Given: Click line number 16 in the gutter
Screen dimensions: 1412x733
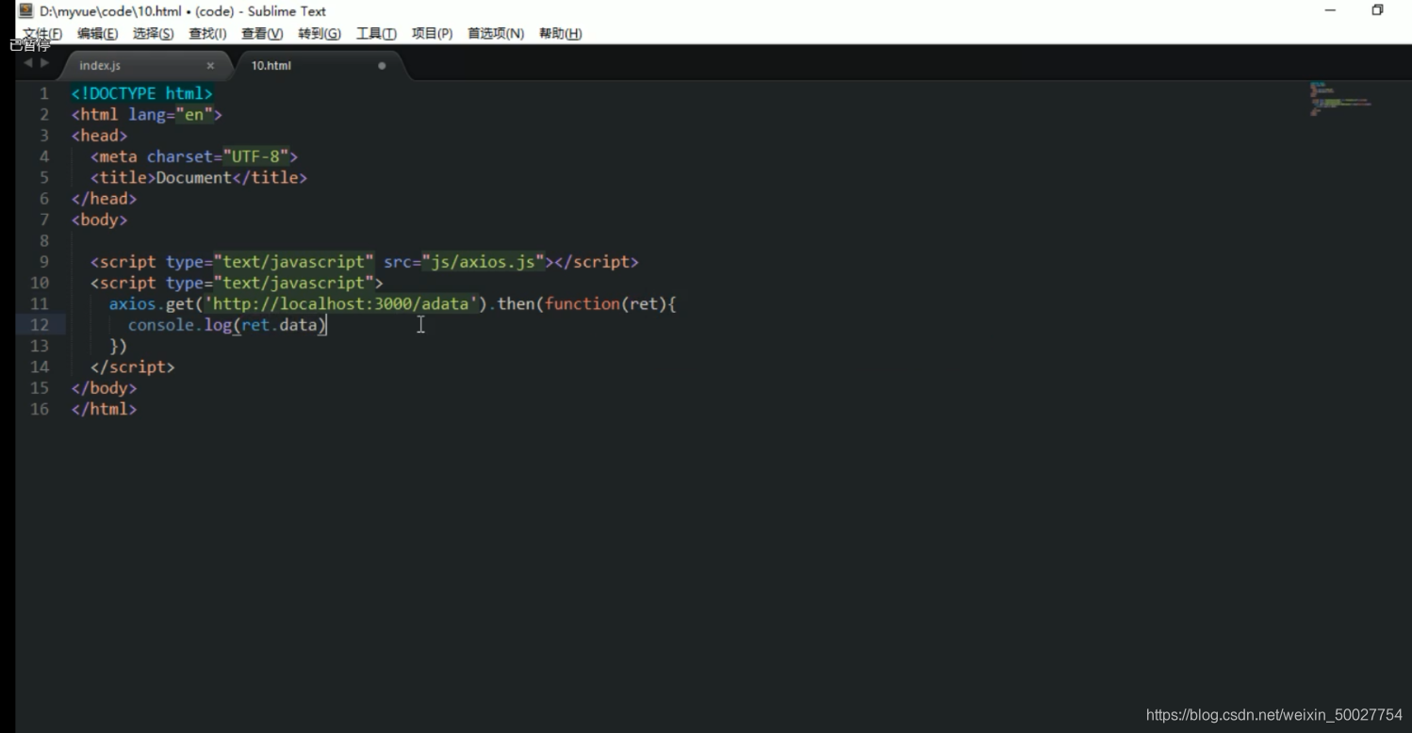Looking at the screenshot, I should tap(40, 409).
